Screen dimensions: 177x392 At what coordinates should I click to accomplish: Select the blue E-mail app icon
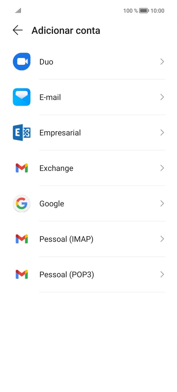click(21, 97)
